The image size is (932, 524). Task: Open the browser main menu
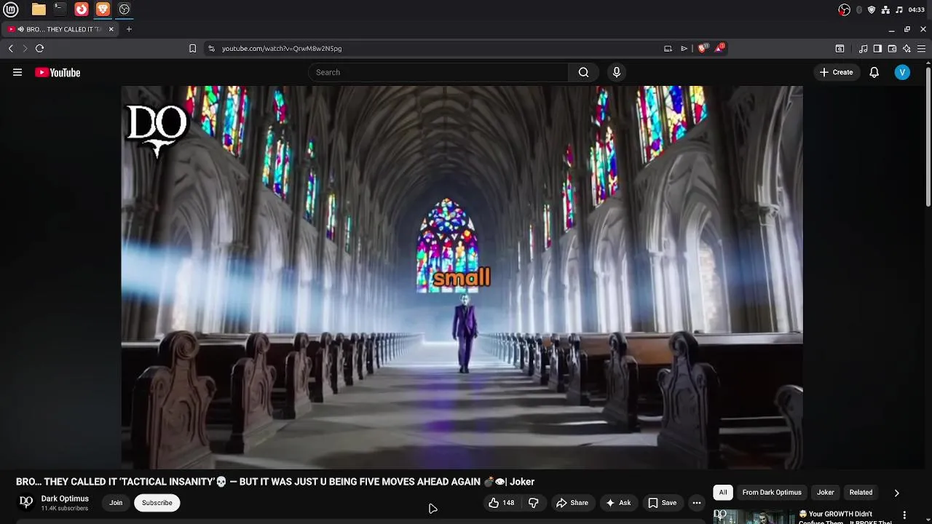pos(921,49)
